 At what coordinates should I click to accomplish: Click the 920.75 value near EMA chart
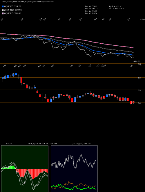pyautogui.click(x=137, y=62)
